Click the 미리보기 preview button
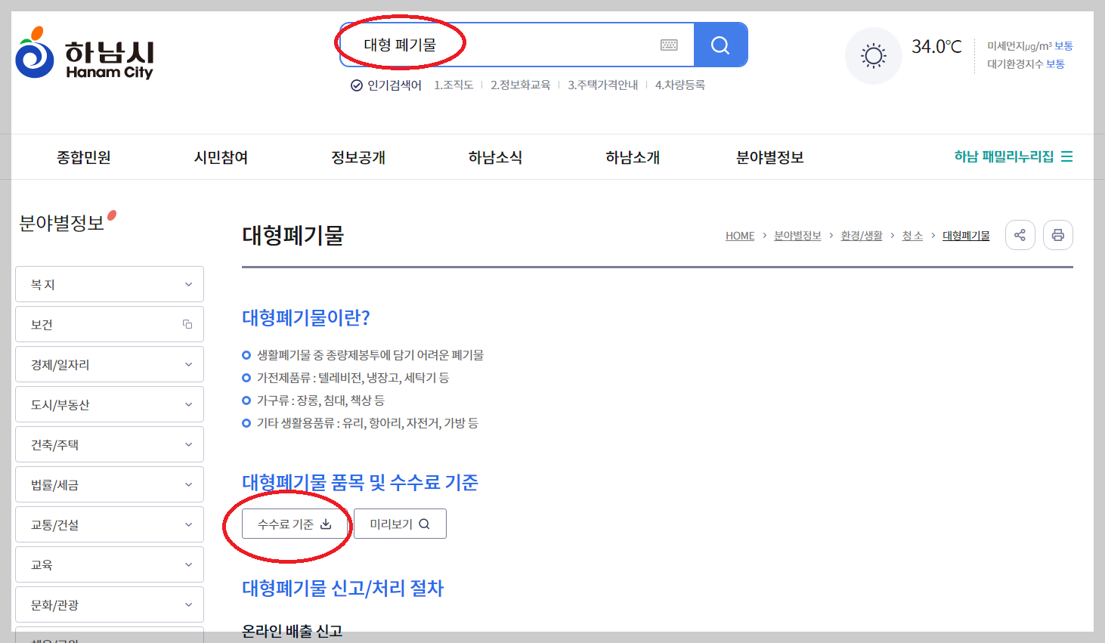The height and width of the screenshot is (643, 1105). click(x=400, y=524)
